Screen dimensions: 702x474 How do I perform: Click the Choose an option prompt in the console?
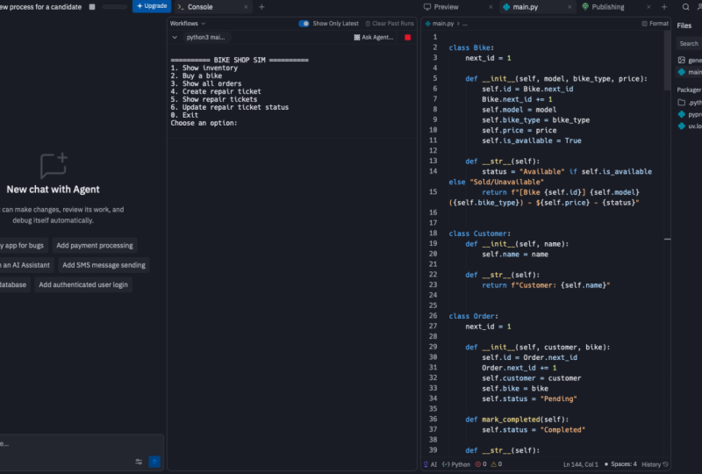pyautogui.click(x=204, y=123)
